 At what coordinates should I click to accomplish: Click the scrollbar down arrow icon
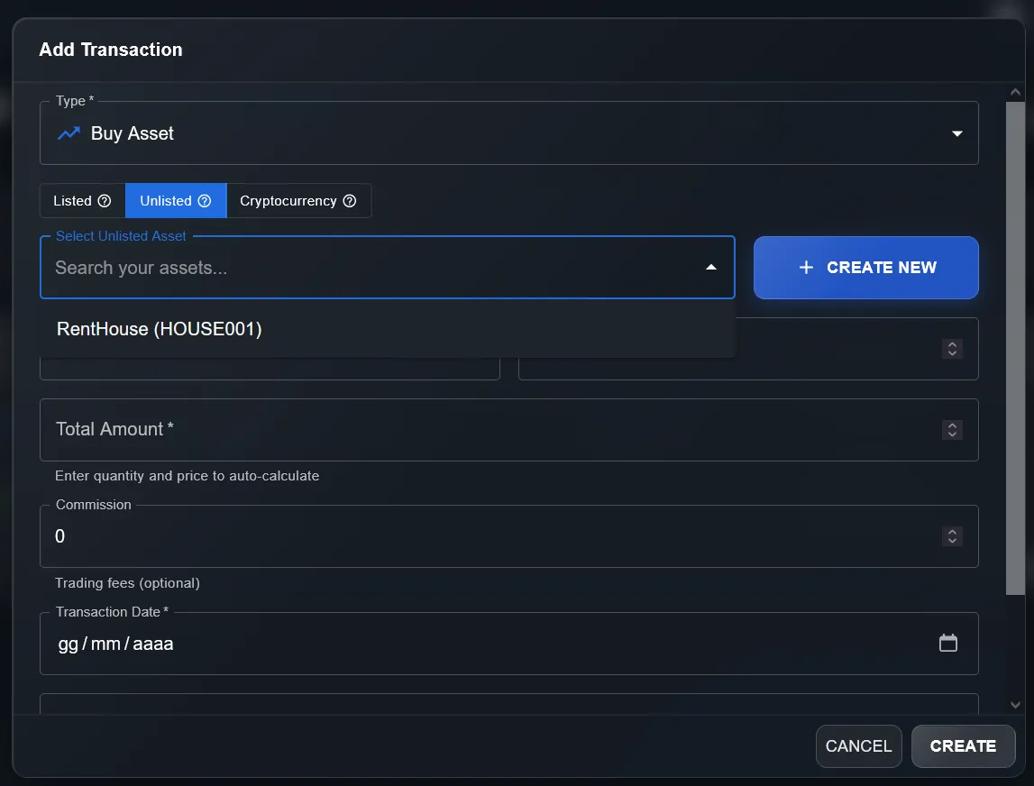coord(1015,704)
